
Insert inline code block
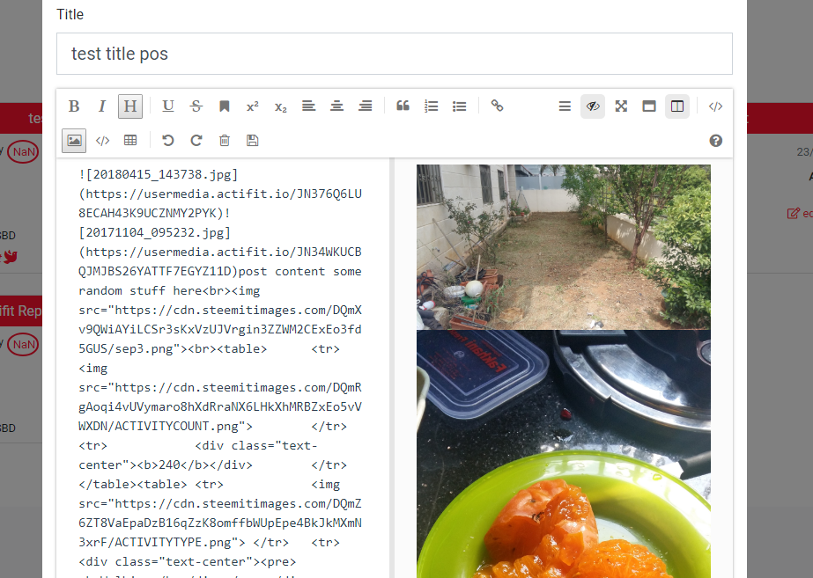(x=102, y=141)
